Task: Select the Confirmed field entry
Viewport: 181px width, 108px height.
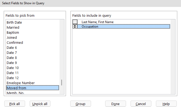Action: point(15,43)
